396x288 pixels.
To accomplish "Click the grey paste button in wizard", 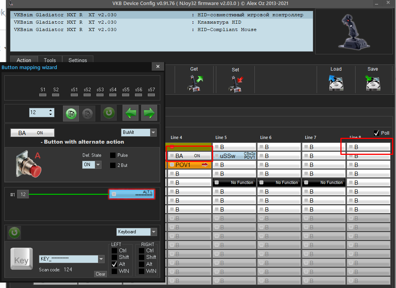I will click(88, 113).
